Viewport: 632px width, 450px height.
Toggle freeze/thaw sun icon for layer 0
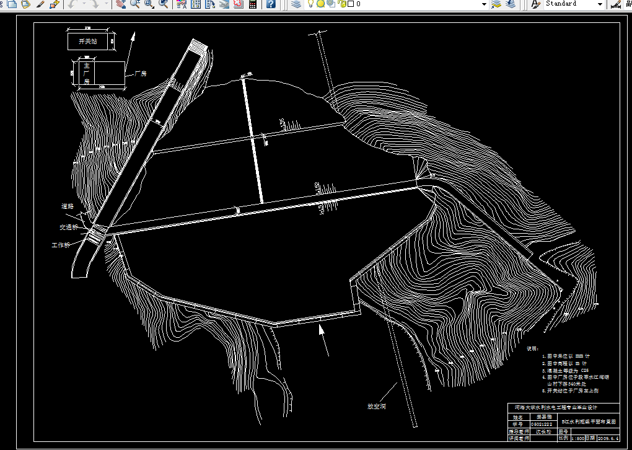pos(320,4)
